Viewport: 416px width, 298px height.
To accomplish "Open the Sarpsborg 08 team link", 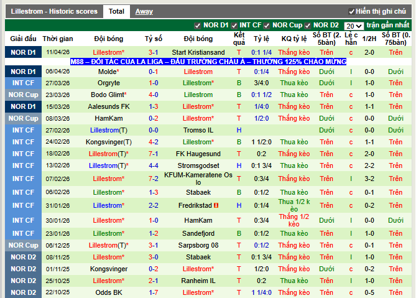I will (x=198, y=245).
